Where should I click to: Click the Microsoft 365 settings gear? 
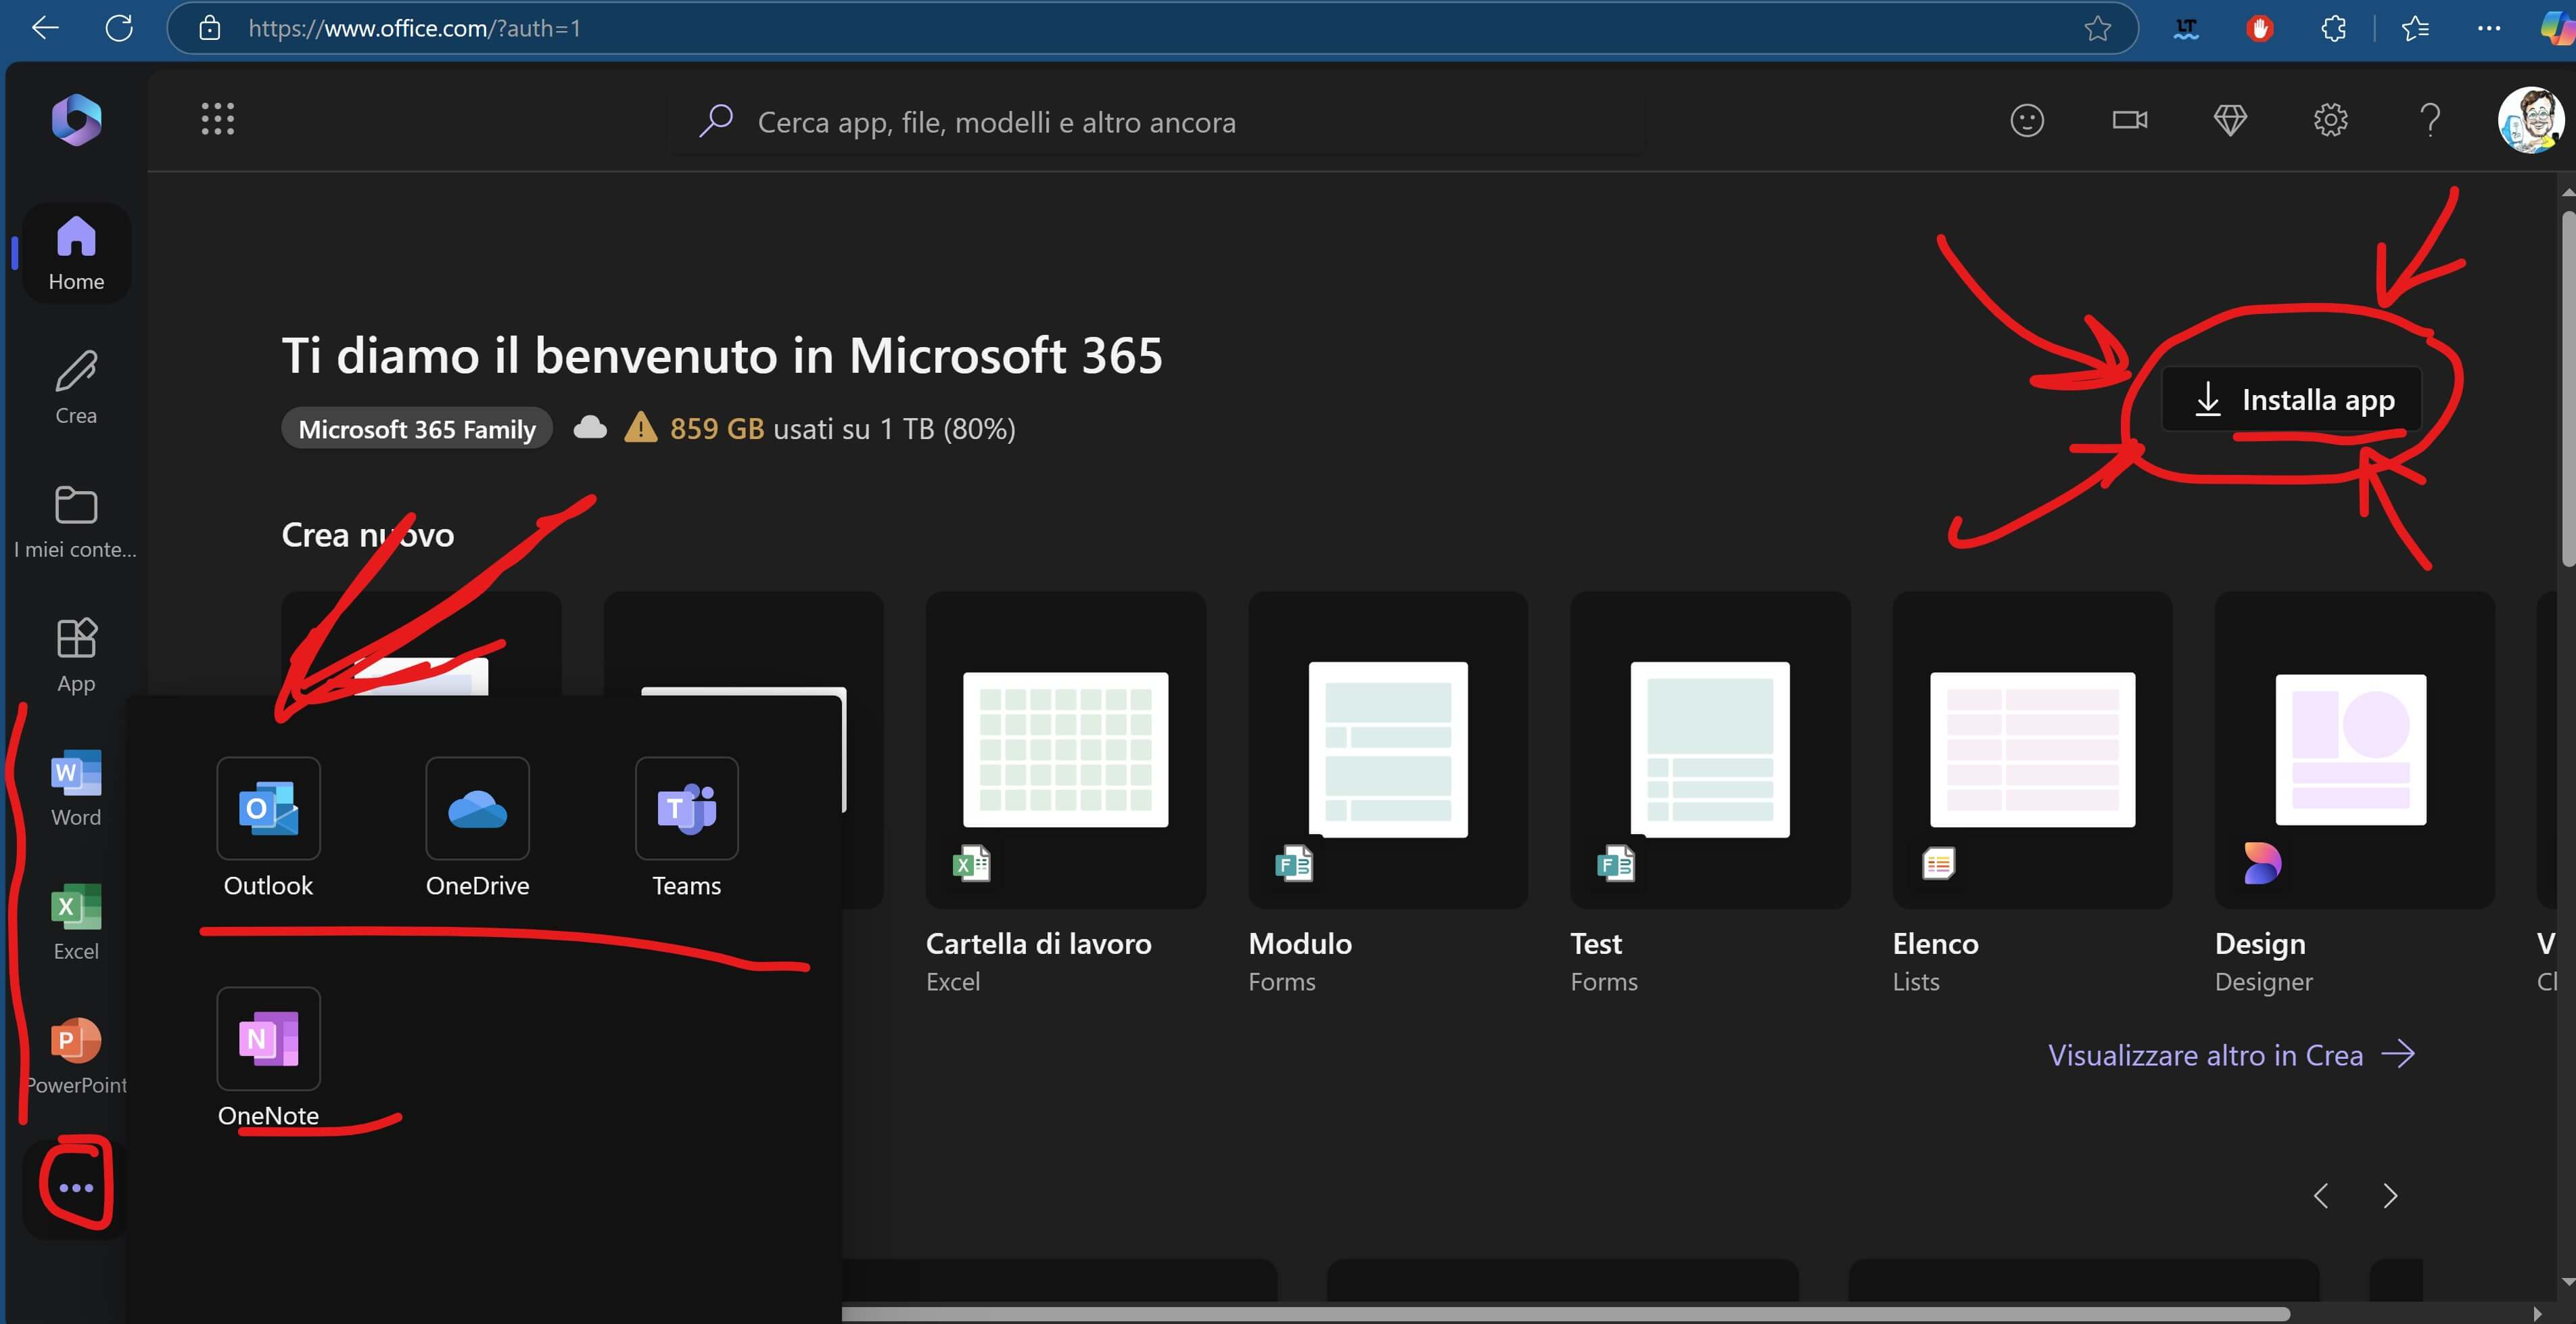click(x=2330, y=120)
